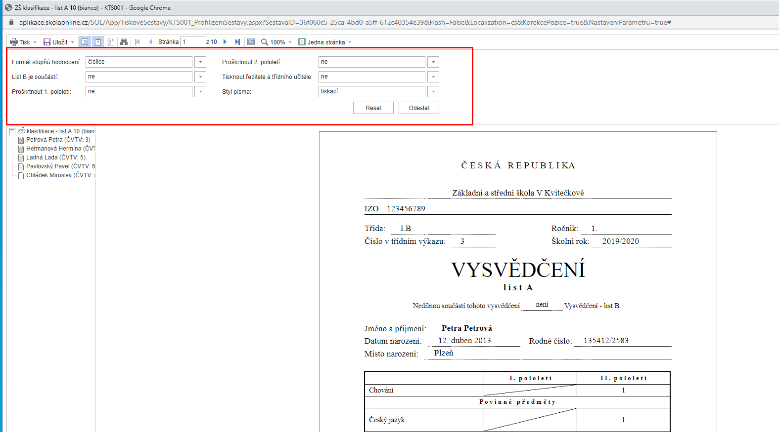Click the address bar padlock icon
This screenshot has height=432, width=779.
pos(12,22)
